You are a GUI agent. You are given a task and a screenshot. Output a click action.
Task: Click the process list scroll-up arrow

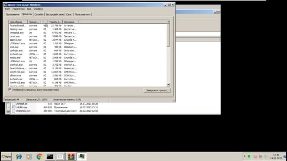pos(168,22)
